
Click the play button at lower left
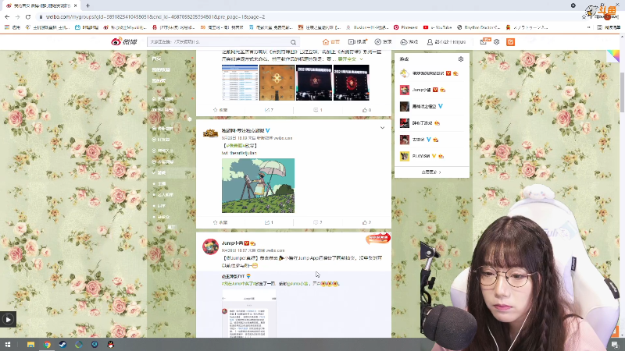pyautogui.click(x=8, y=319)
